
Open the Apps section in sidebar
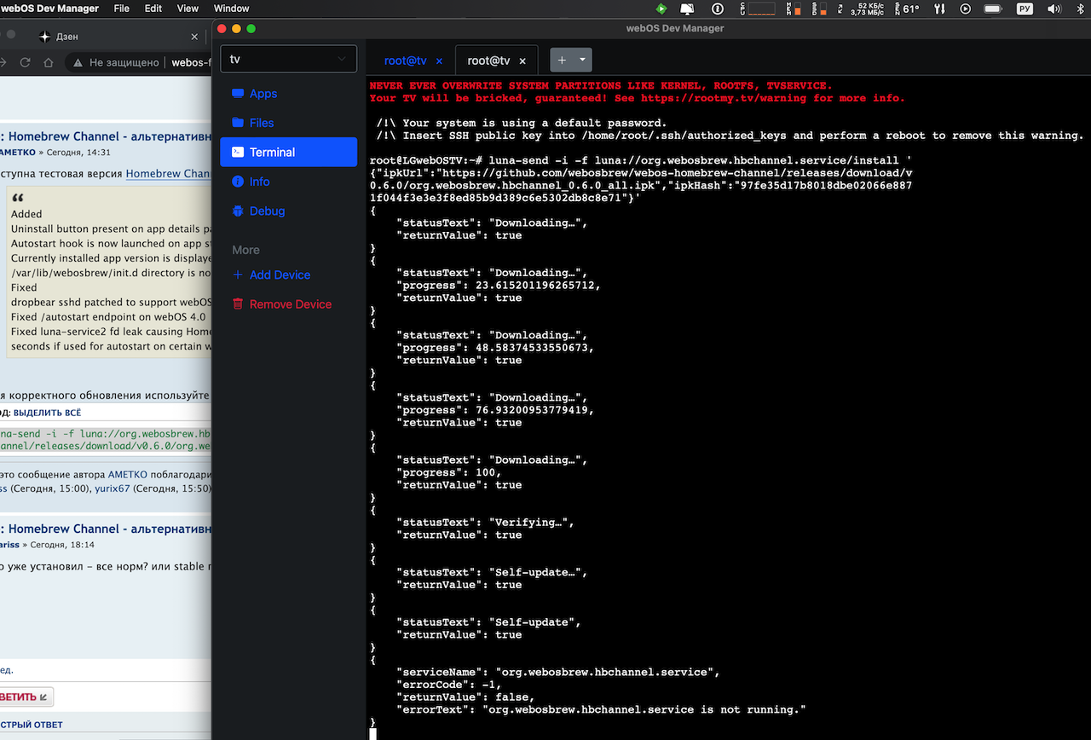tap(263, 94)
